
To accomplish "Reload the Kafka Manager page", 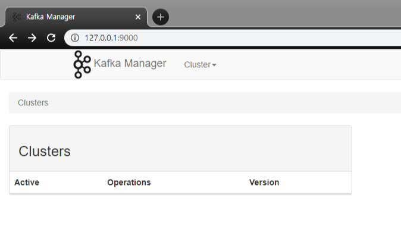I will 51,38.
